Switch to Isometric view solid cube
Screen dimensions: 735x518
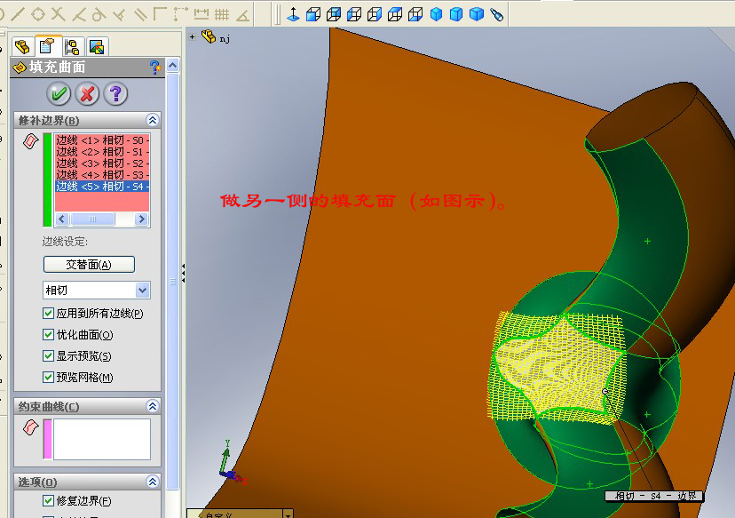[436, 14]
